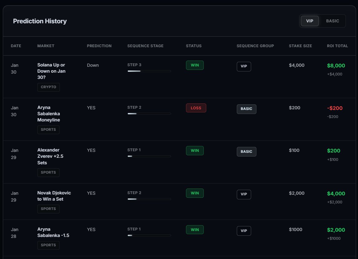This screenshot has height=259, width=358.
Task: Click the VIP group badge on Sabalenka -1.5 row
Action: point(244,231)
